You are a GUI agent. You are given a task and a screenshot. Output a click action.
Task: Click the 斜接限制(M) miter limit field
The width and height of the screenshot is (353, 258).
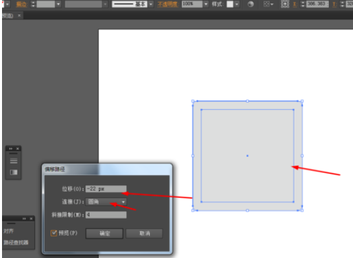(x=106, y=215)
